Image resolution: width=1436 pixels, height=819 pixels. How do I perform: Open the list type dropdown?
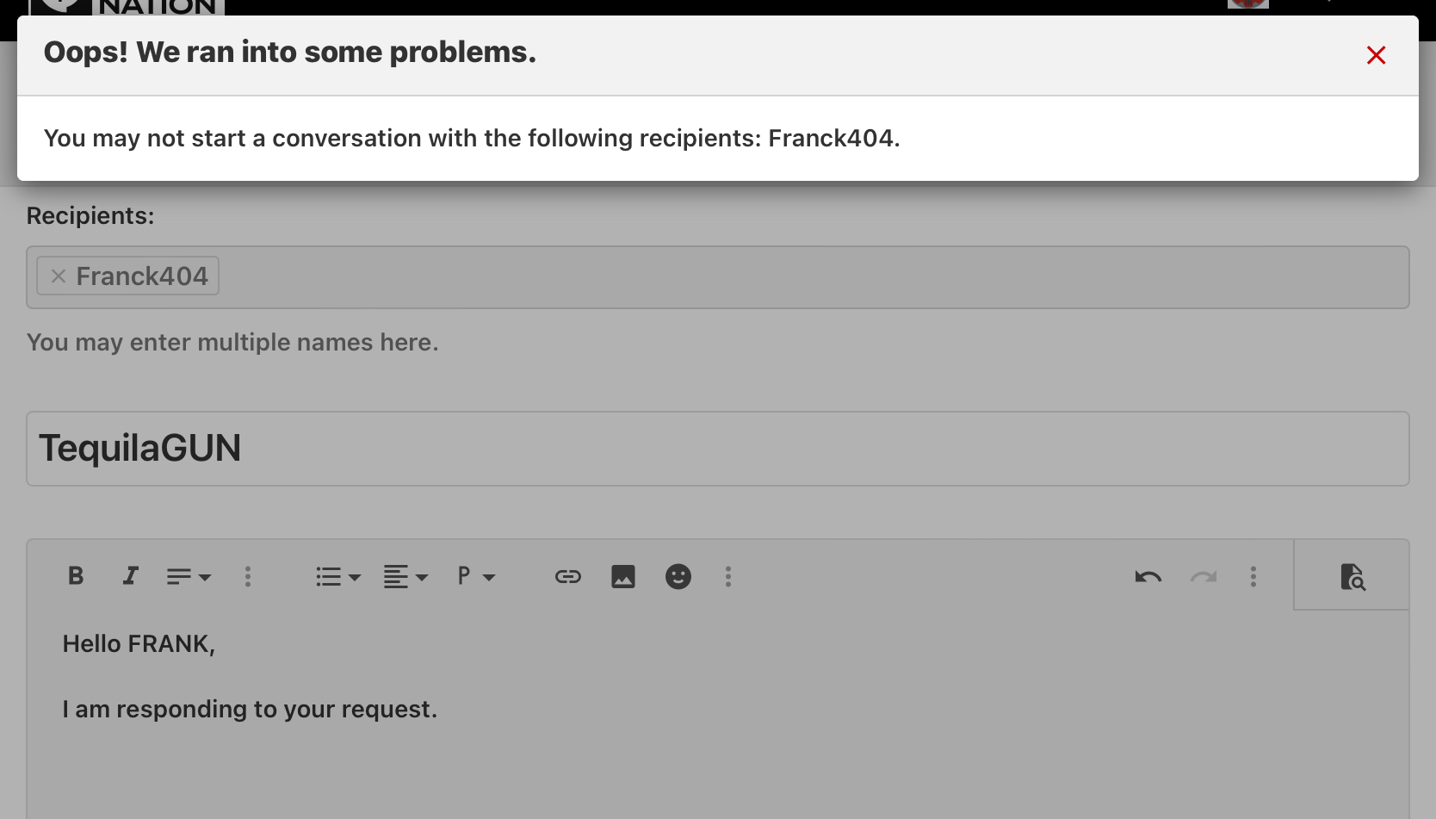337,576
